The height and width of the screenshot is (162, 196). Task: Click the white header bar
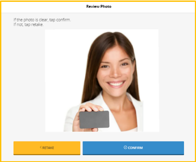click(98, 7)
